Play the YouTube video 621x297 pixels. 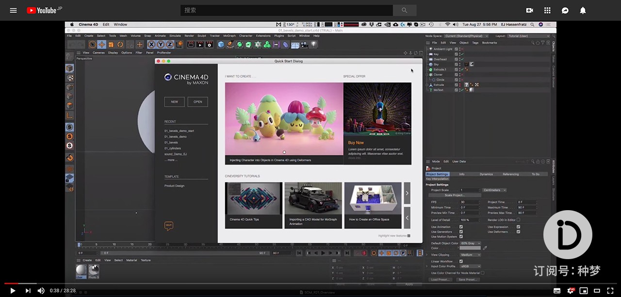[13, 291]
